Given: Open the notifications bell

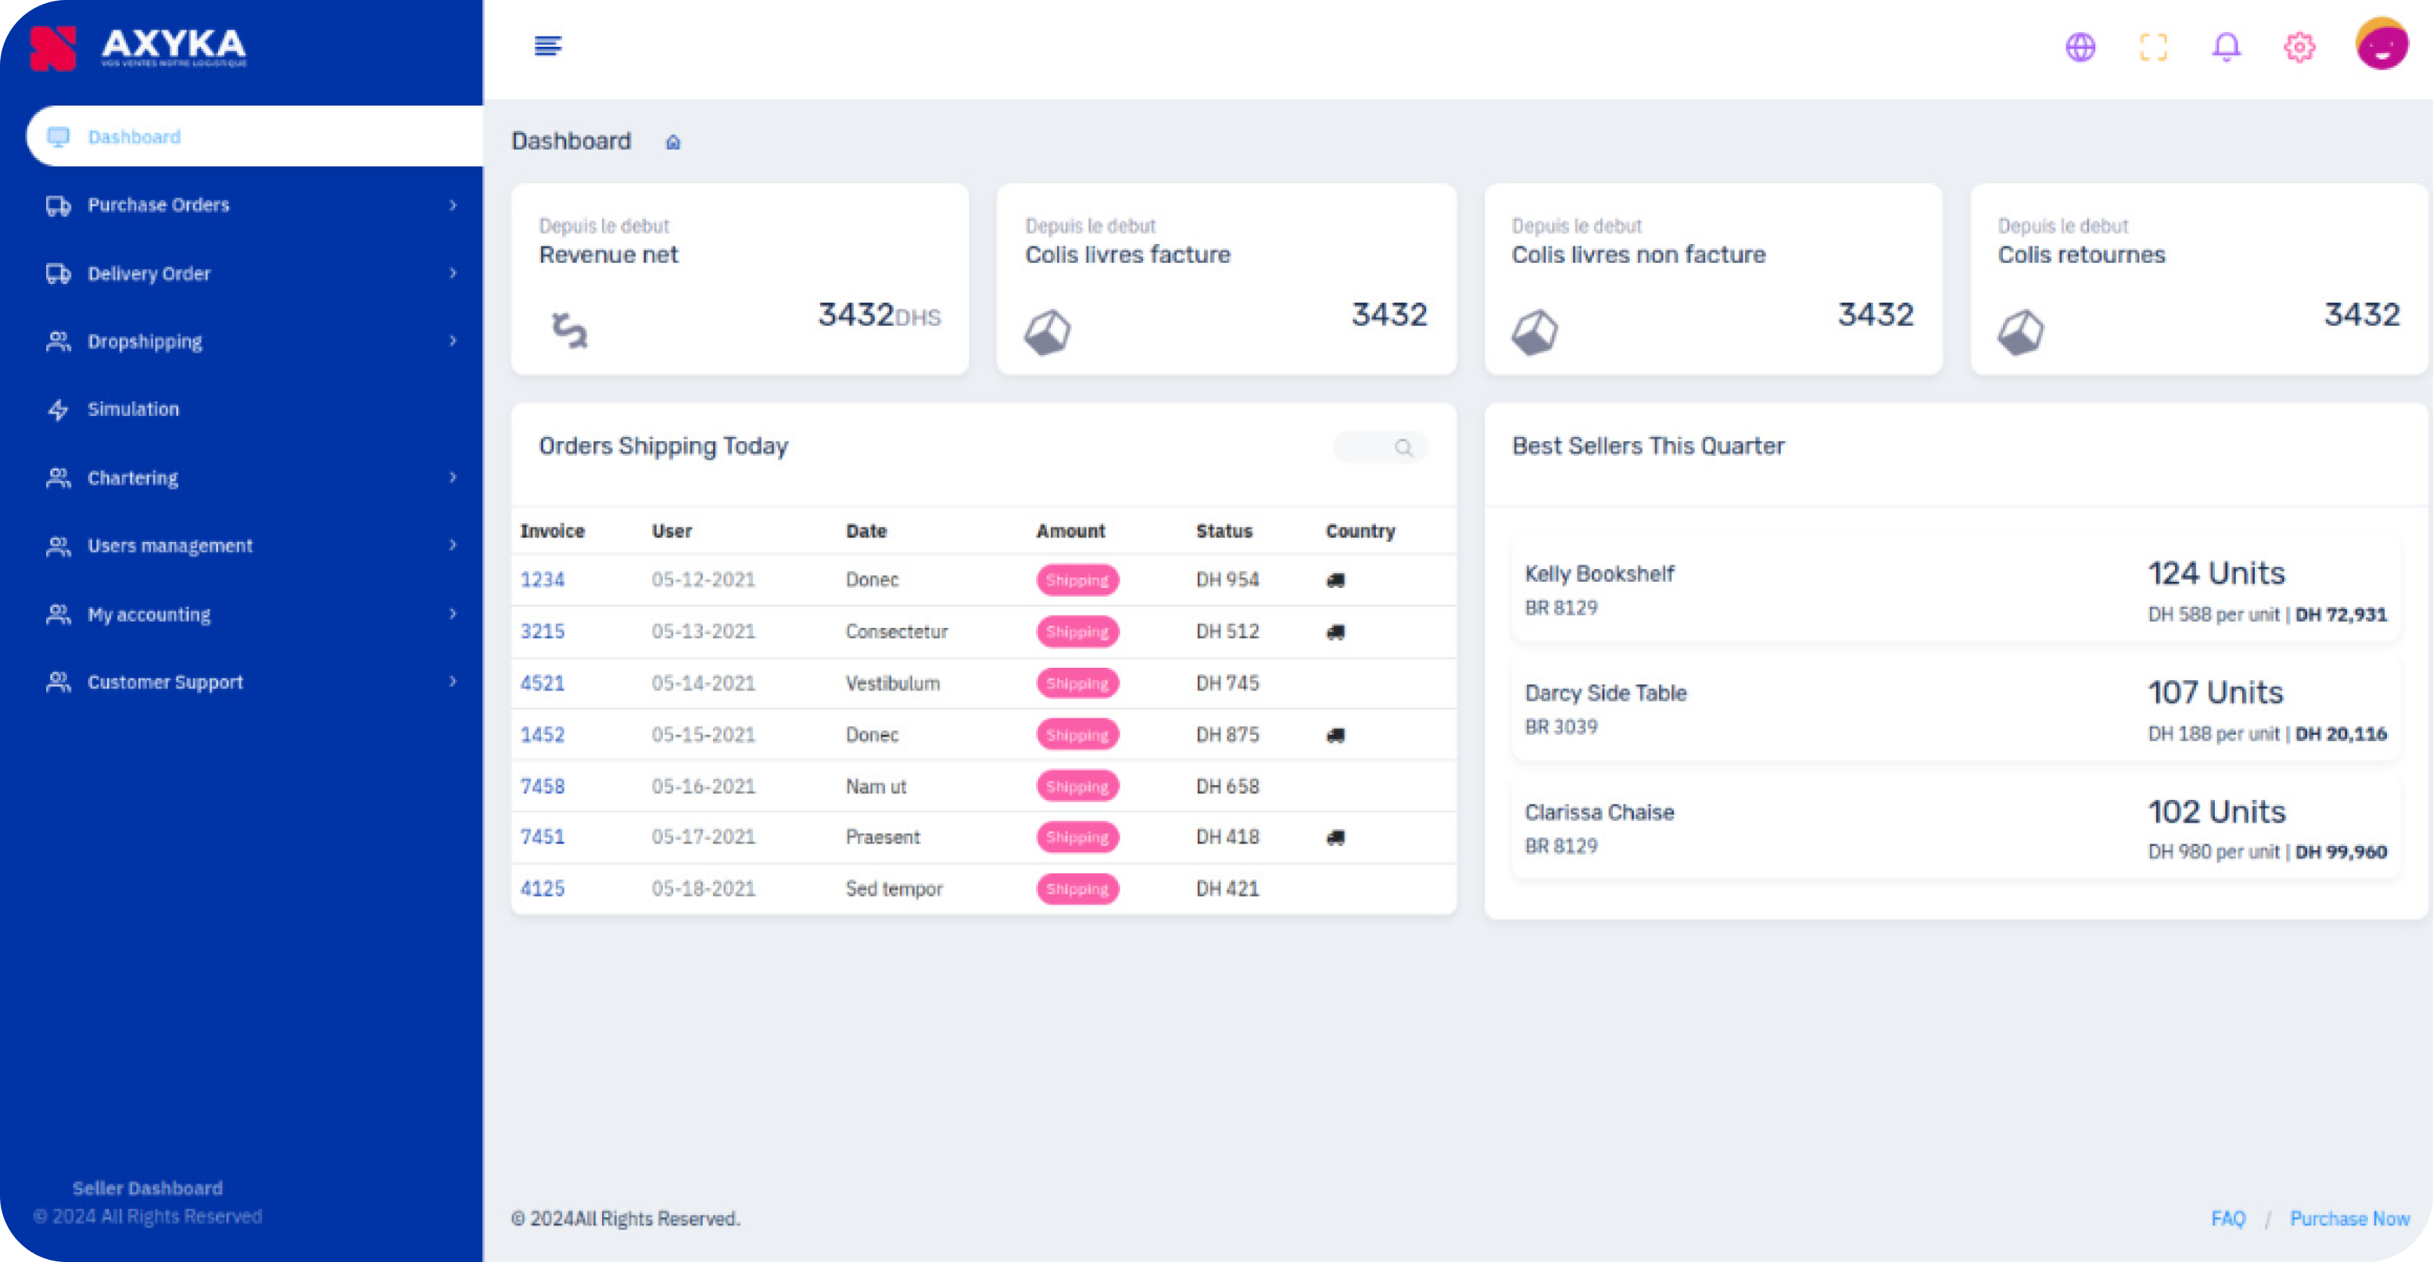Looking at the screenshot, I should pyautogui.click(x=2226, y=46).
